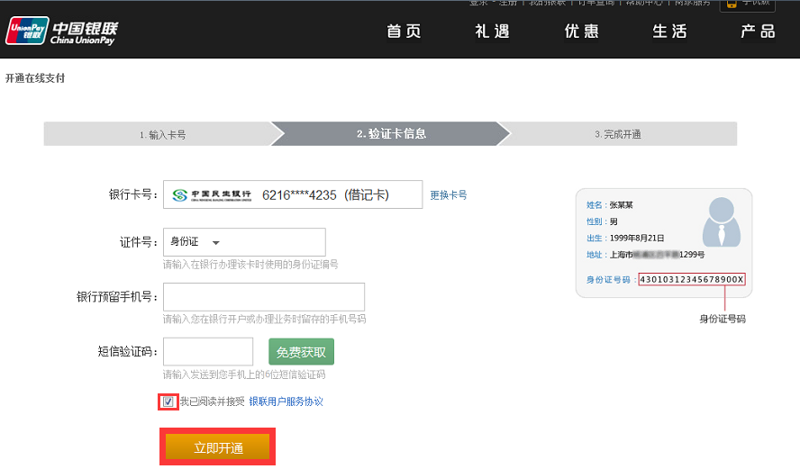Viewport: 800px width, 469px height.
Task: Go to the 首页 home menu
Action: pyautogui.click(x=405, y=32)
